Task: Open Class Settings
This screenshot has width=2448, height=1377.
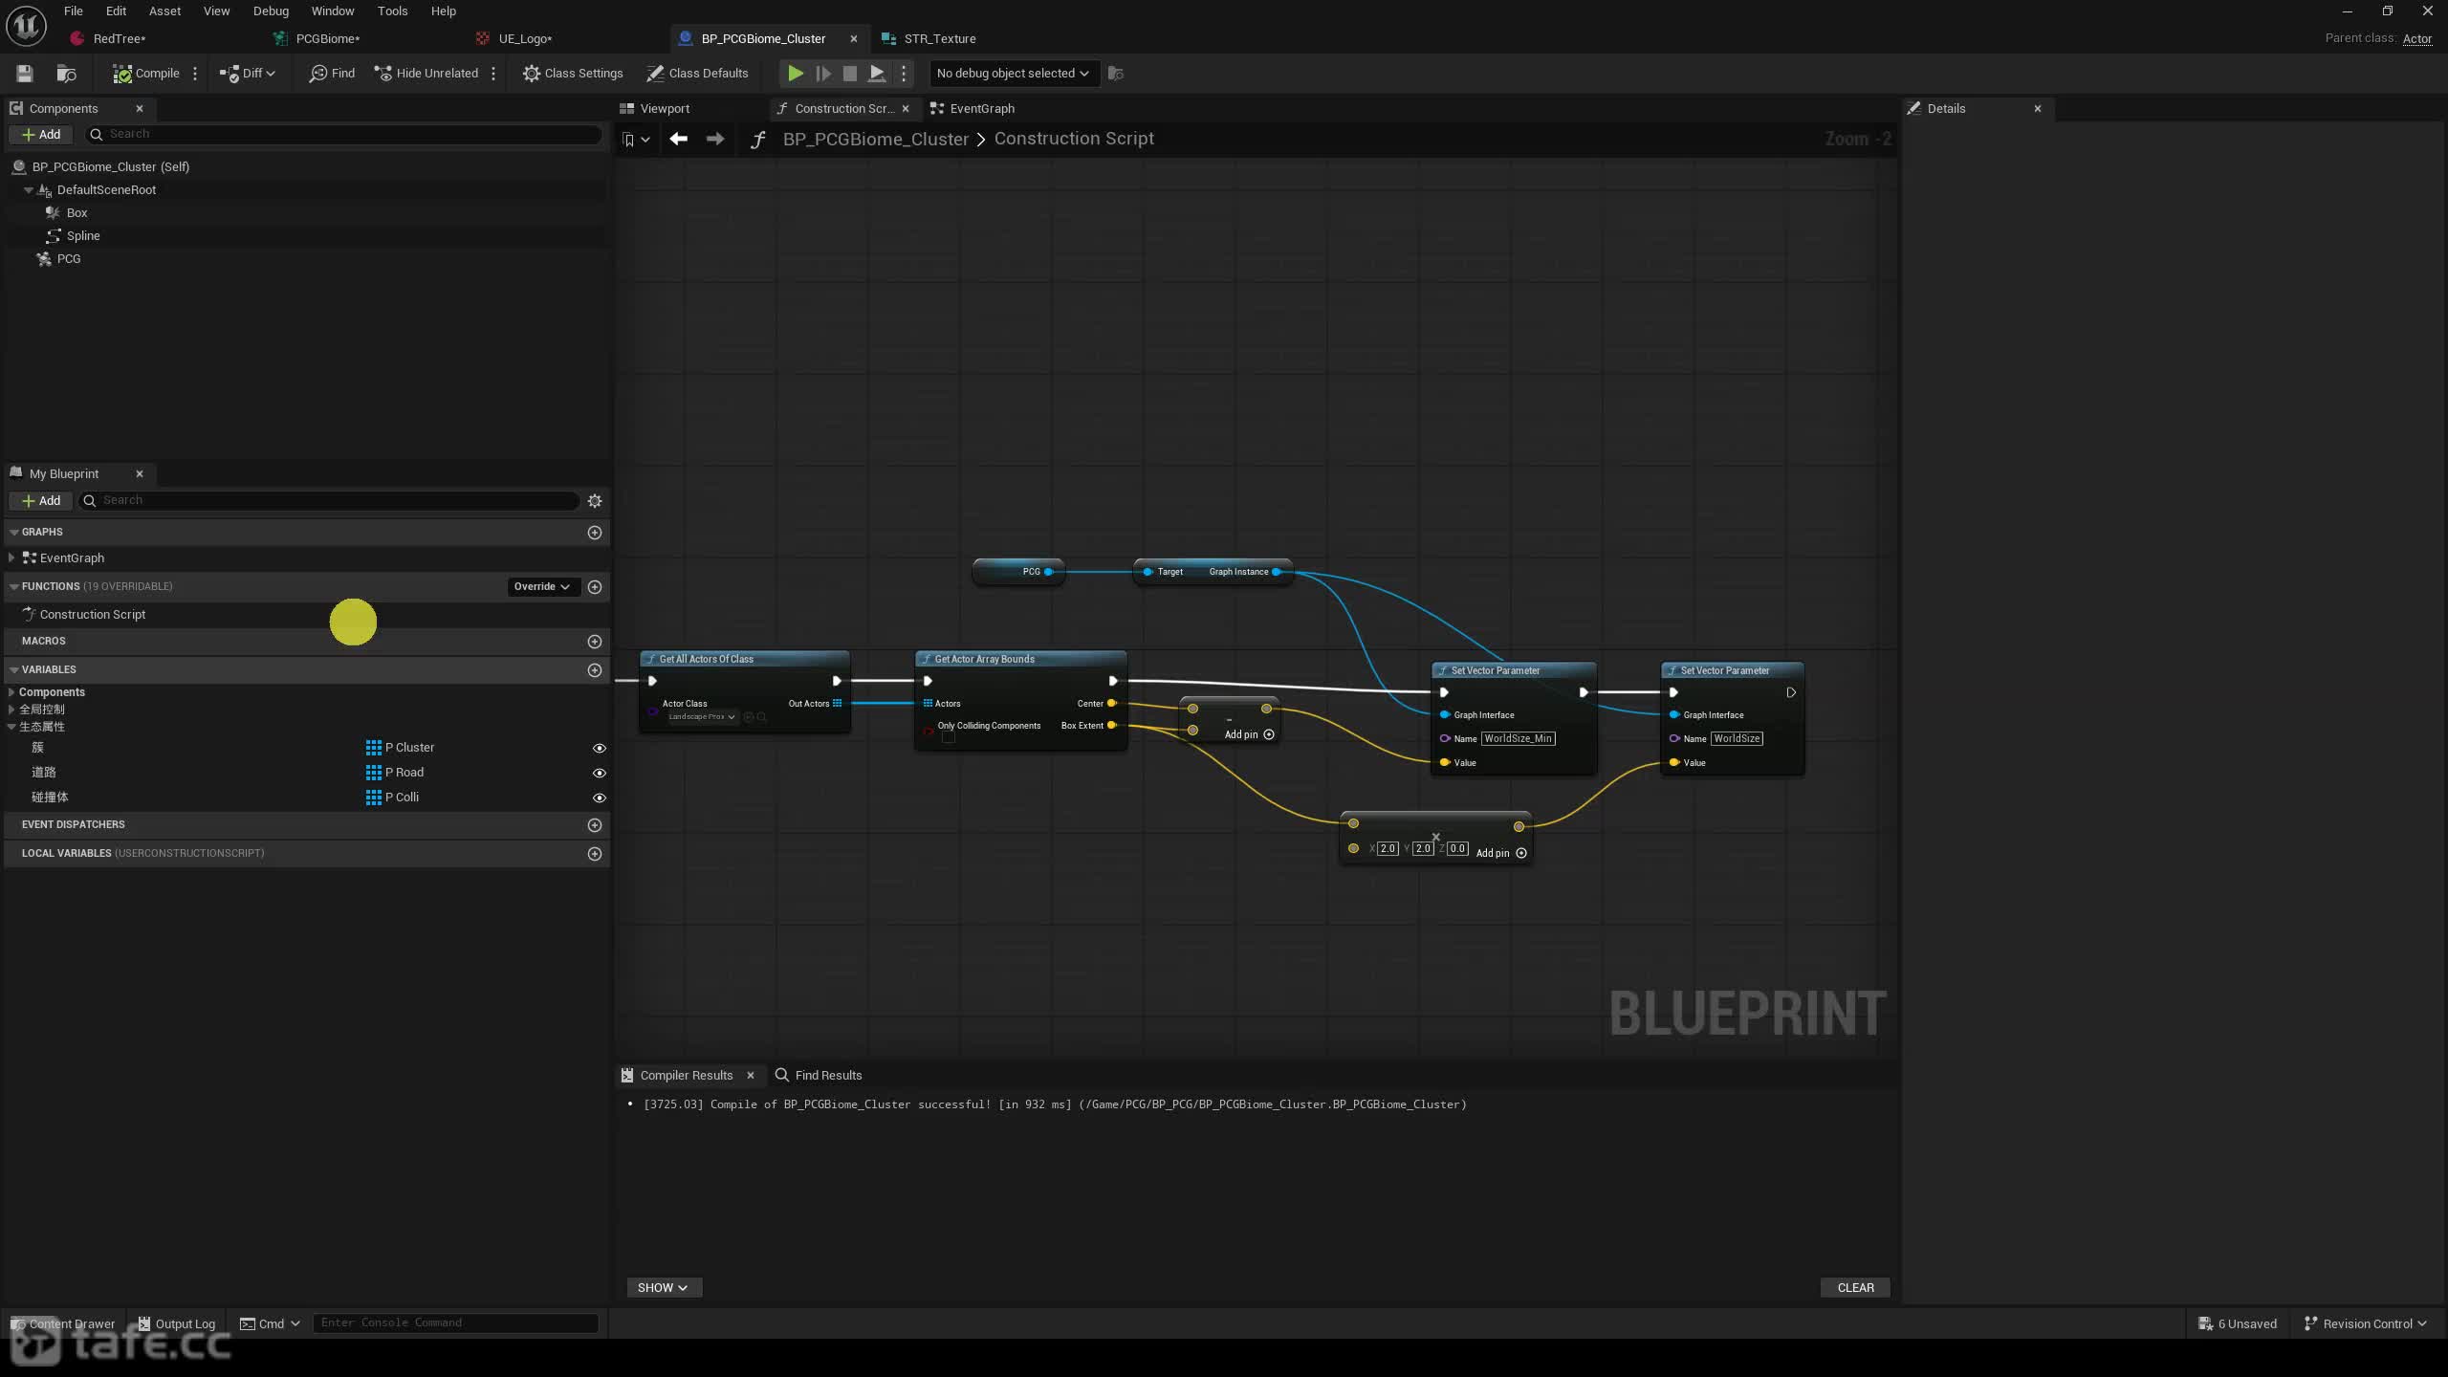Action: pyautogui.click(x=573, y=74)
